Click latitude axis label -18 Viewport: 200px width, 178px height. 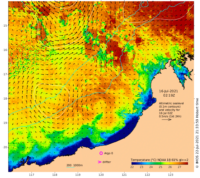[5, 99]
